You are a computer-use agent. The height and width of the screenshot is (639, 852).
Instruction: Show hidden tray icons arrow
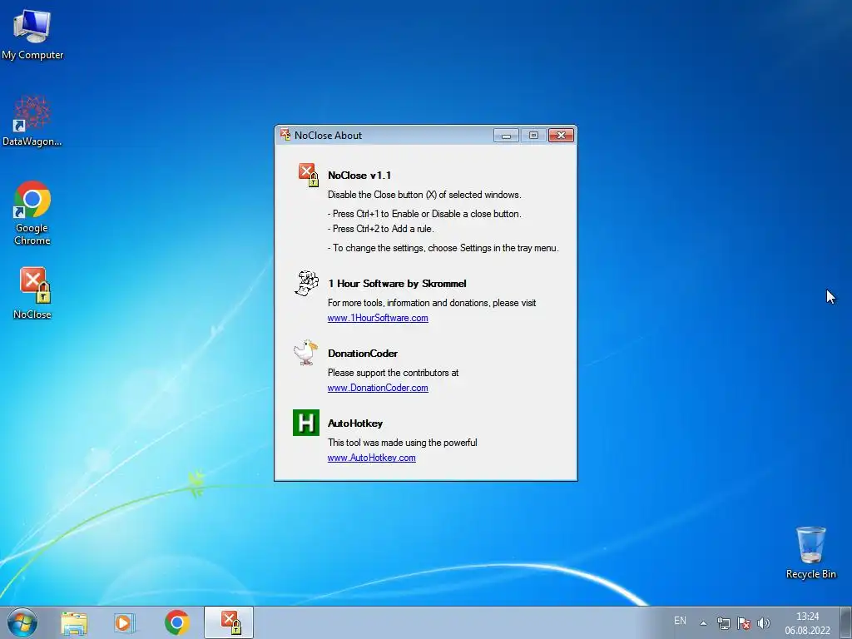[703, 623]
